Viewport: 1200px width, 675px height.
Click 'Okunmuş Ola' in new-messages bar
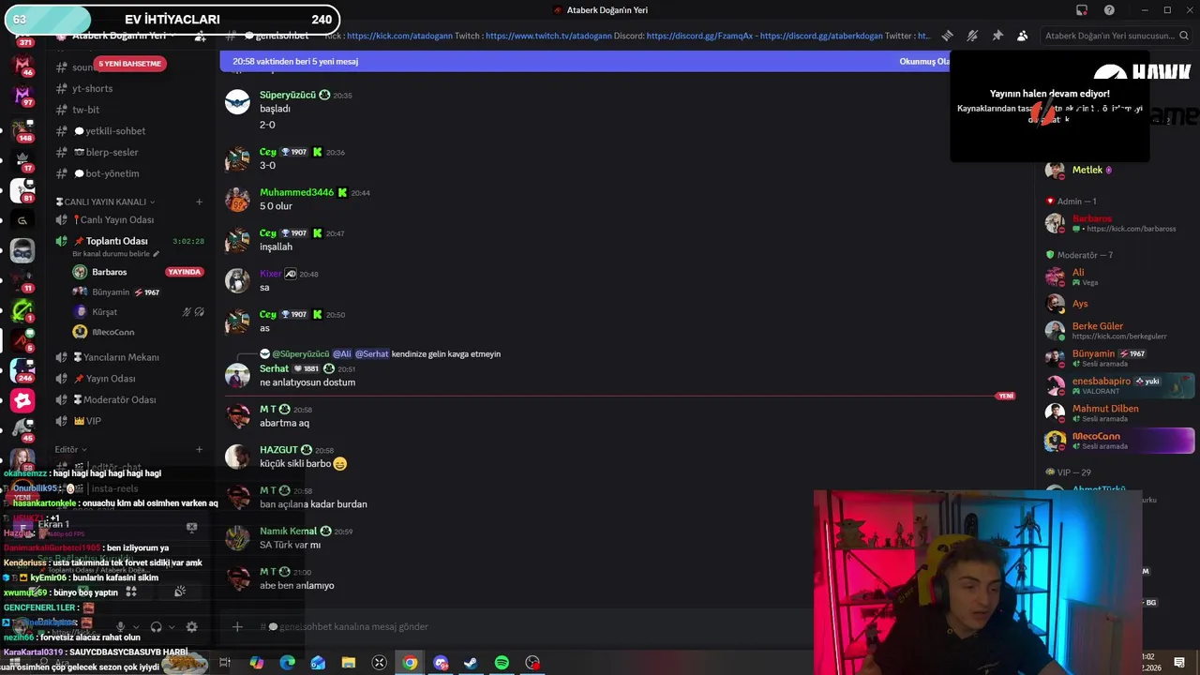923,62
